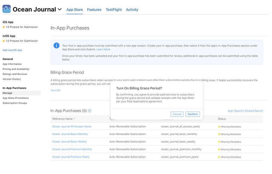Click the blue info icon in the notice banner
The height and width of the screenshot is (174, 272).
(x=57, y=46)
